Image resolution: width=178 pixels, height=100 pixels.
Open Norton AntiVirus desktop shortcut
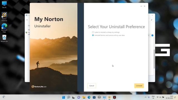point(4,17)
